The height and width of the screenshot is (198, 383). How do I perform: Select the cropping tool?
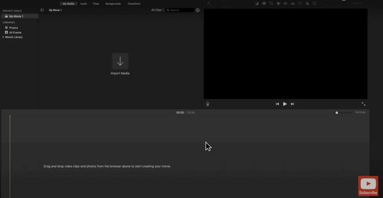point(271,3)
